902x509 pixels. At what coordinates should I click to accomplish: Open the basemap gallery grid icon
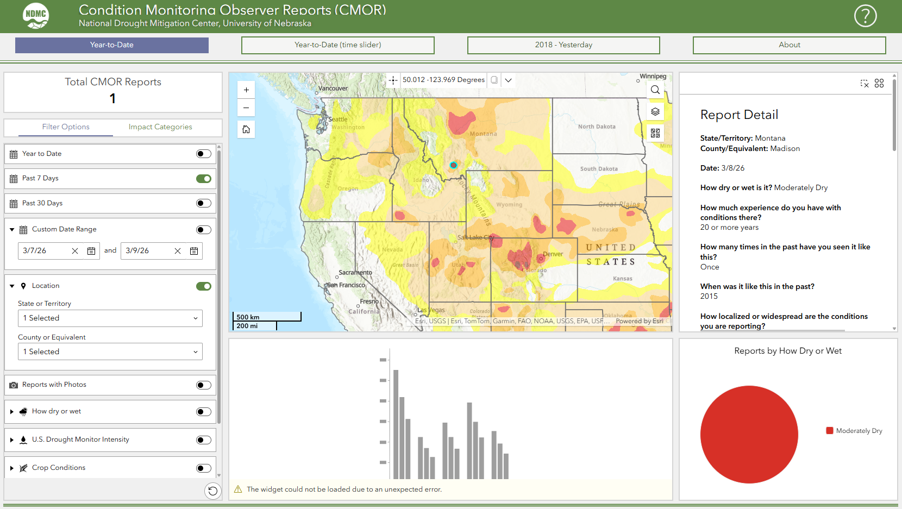655,133
